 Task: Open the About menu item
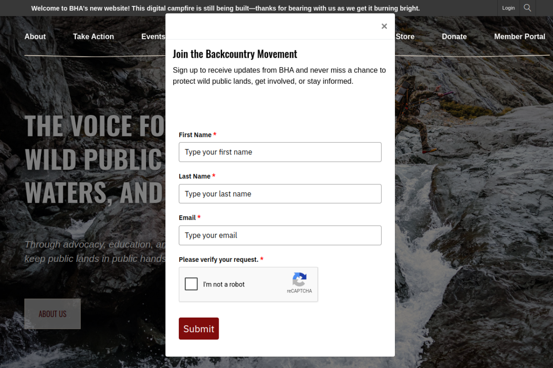[35, 37]
